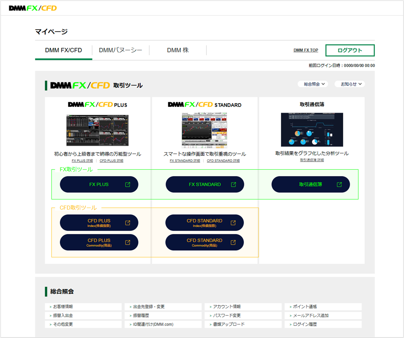Open the パスワード変更 link
The width and height of the screenshot is (404, 338).
coord(226,315)
